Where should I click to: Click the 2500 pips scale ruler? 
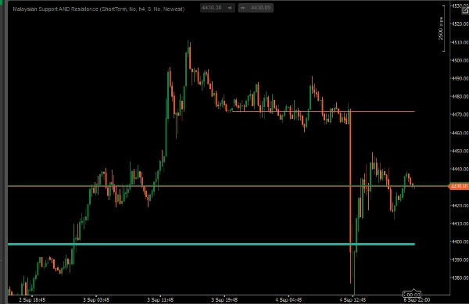(442, 28)
